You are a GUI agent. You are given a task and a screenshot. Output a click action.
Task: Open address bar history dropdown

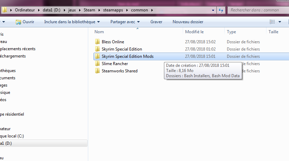213,10
